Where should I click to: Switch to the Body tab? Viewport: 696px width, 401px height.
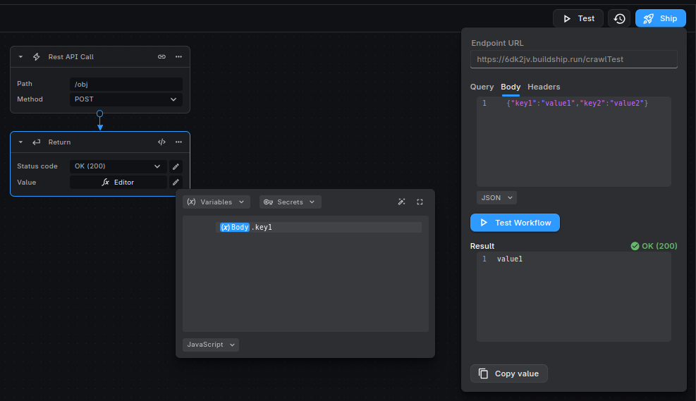511,87
